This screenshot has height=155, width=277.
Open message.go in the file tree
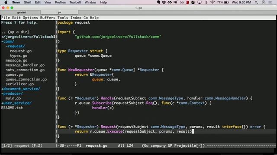(x=16, y=60)
